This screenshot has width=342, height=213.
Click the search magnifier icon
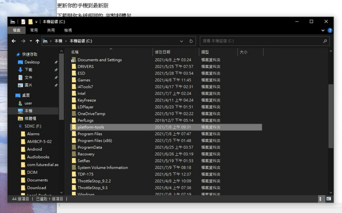pyautogui.click(x=325, y=41)
